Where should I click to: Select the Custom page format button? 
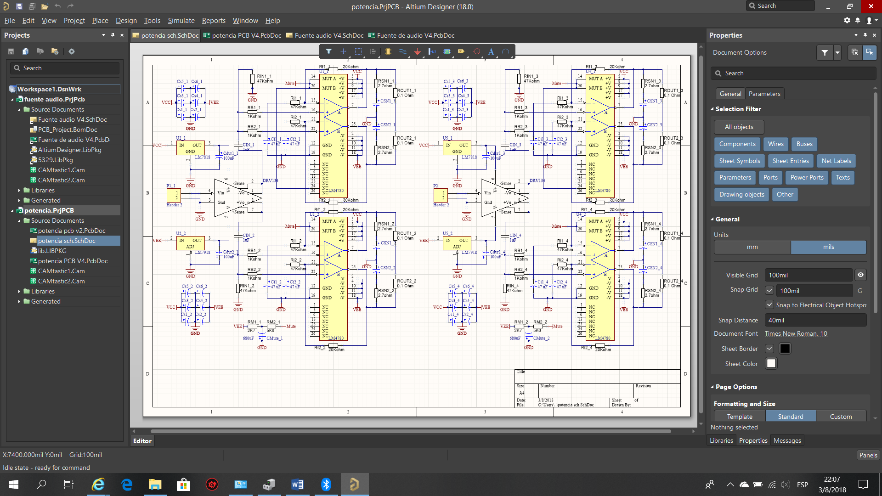coord(841,417)
